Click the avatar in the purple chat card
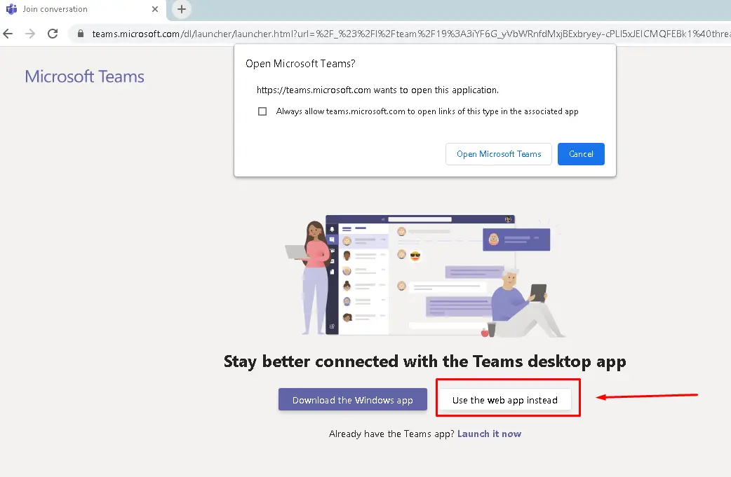The image size is (731, 477). (494, 239)
